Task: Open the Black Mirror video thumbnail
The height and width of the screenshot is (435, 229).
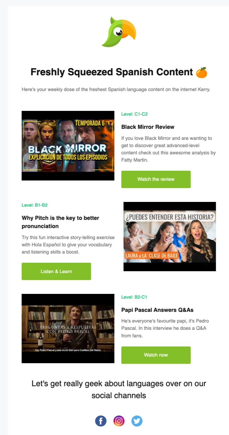Action: (68, 146)
